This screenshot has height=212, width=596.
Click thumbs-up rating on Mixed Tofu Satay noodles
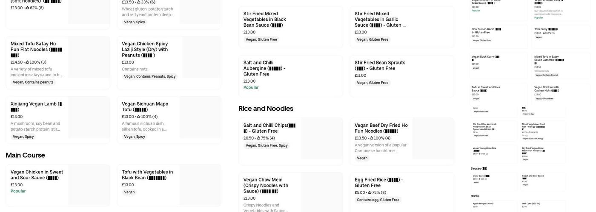(x=28, y=62)
